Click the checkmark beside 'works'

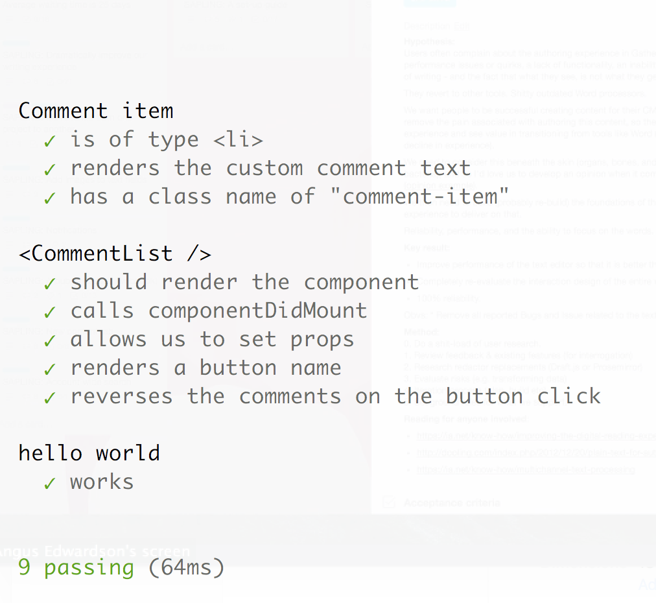(x=49, y=484)
